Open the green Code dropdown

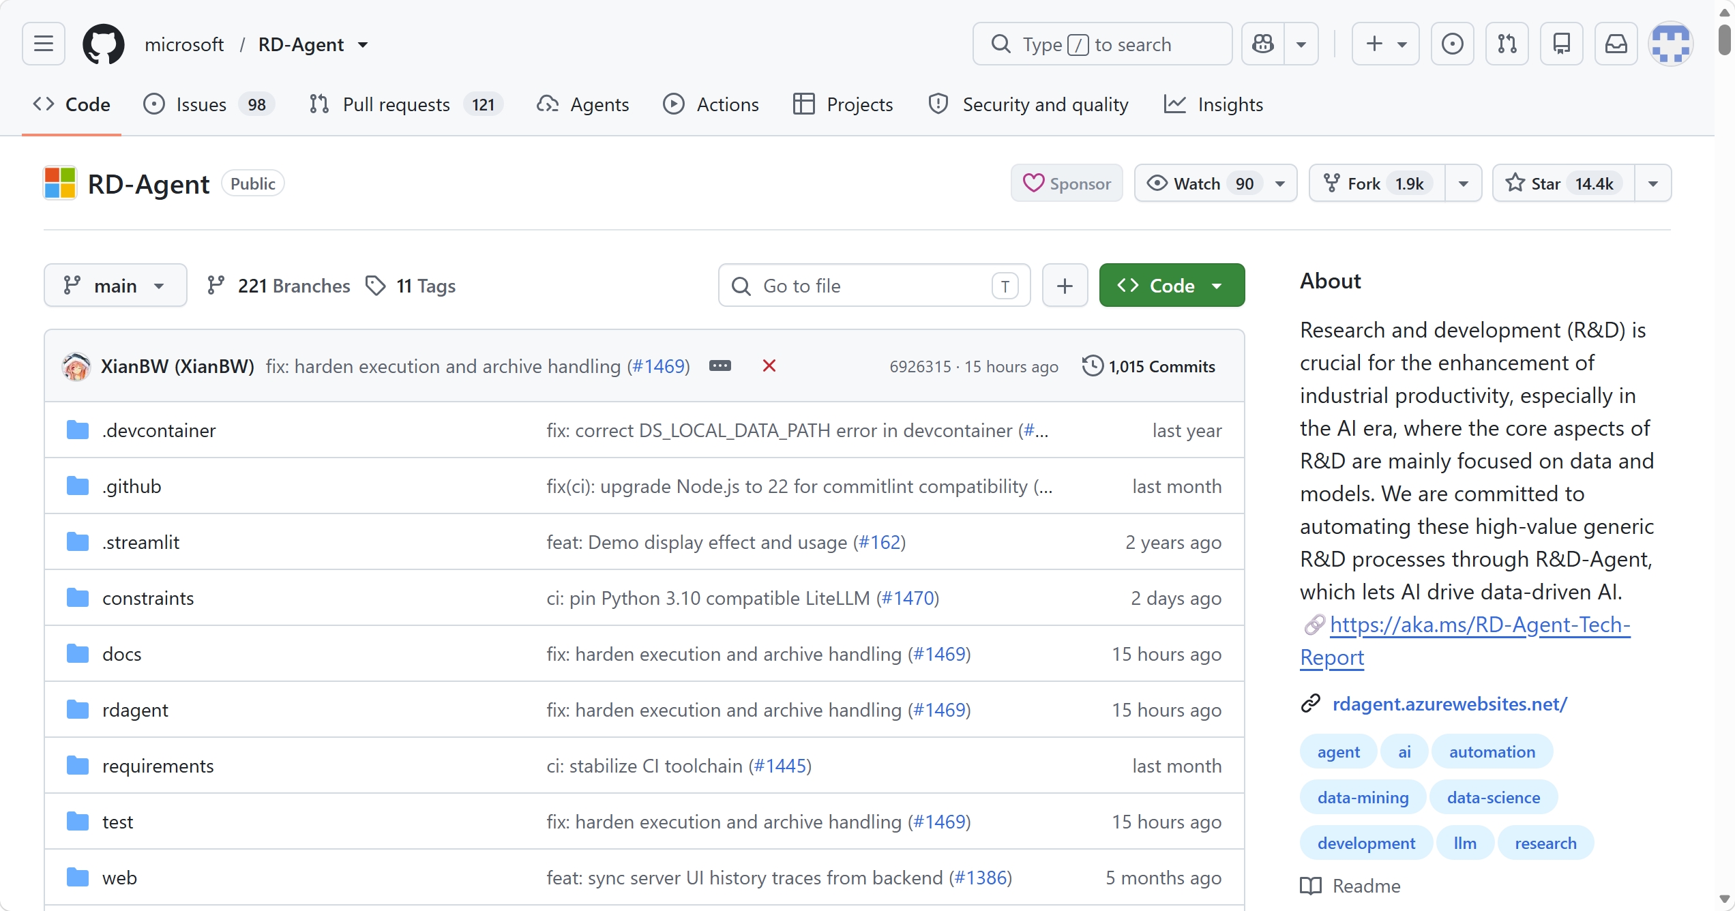coord(1172,286)
